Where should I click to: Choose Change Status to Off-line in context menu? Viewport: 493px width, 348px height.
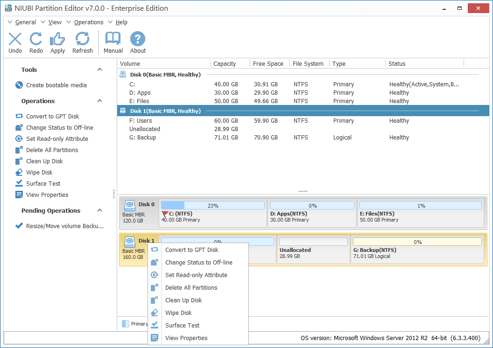[198, 262]
